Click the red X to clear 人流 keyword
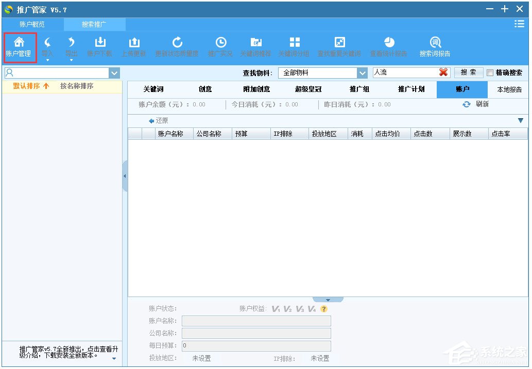 pyautogui.click(x=442, y=72)
